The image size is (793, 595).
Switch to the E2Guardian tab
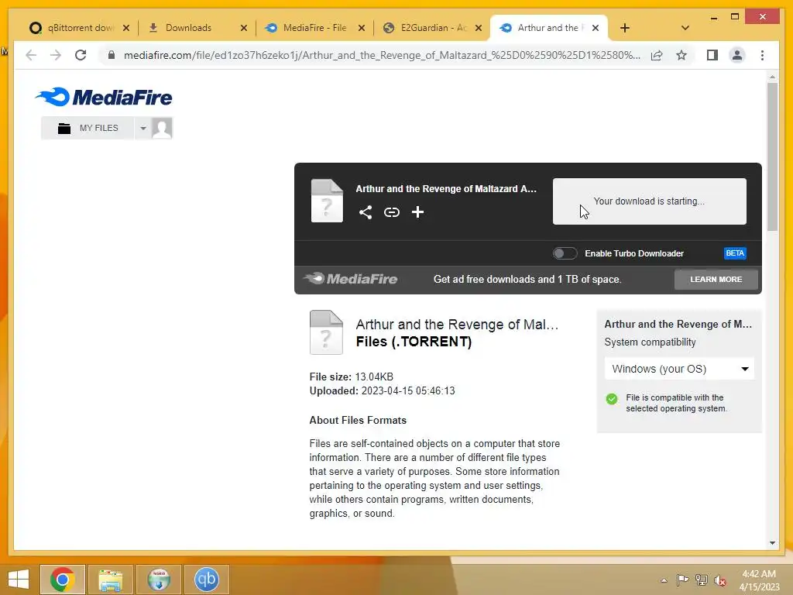point(434,28)
